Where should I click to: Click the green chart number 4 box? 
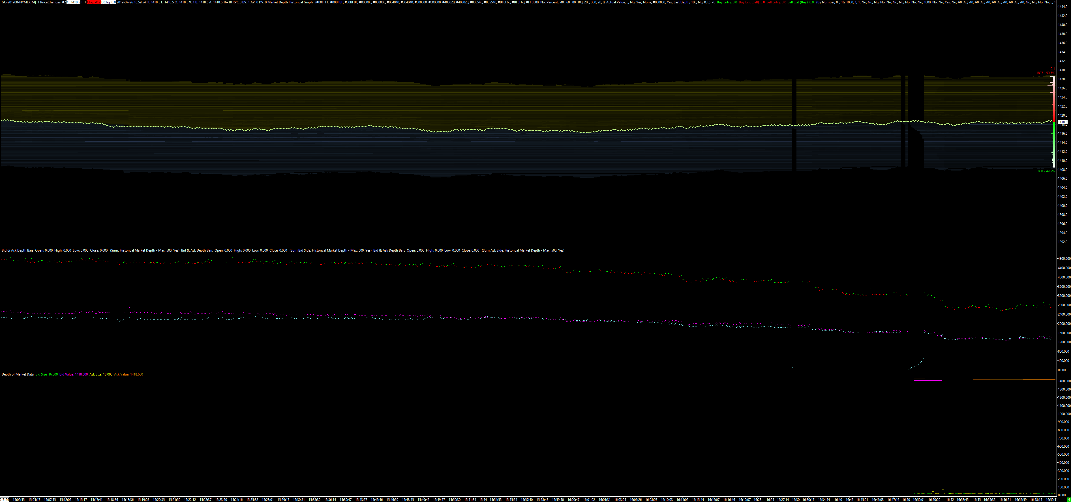[x=1068, y=499]
